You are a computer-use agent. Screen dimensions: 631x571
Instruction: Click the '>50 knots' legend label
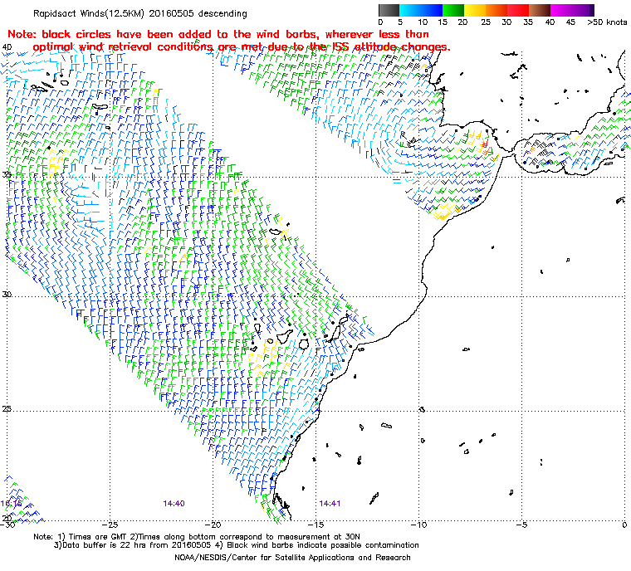click(x=607, y=22)
